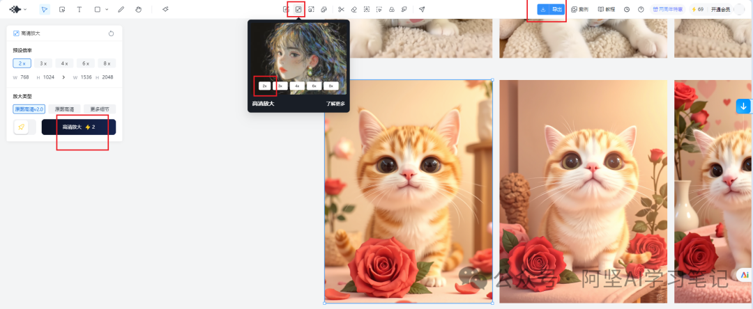This screenshot has height=309, width=753.
Task: Choose 更多细节 upscale type
Action: (100, 109)
